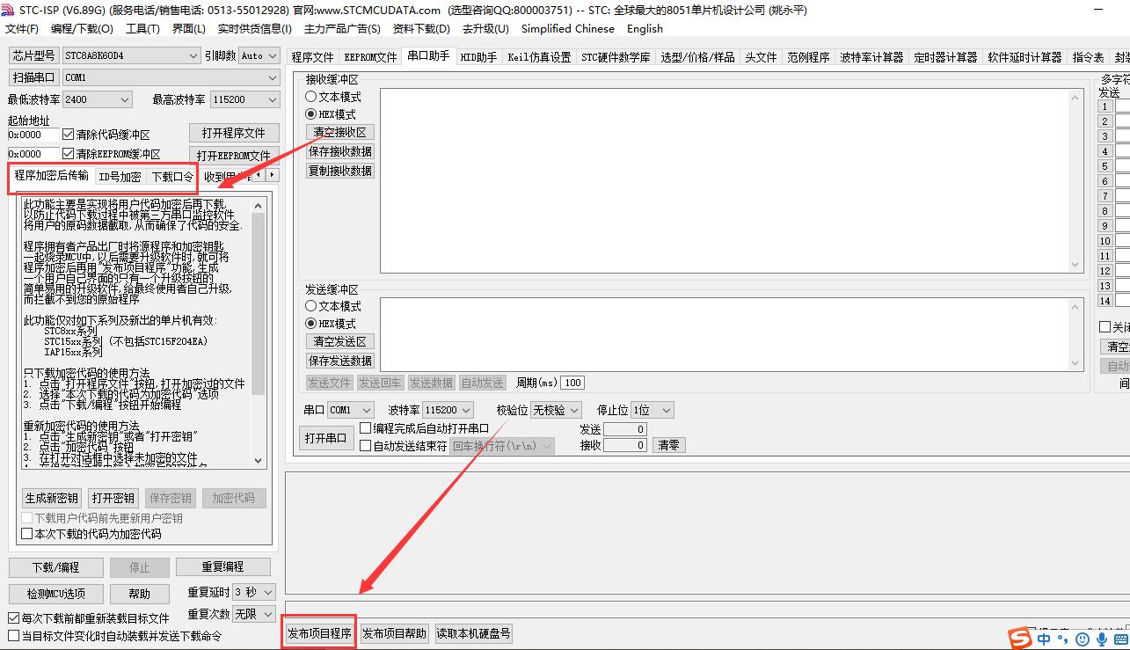
Task: Open the 重复延时 3秒 dropdown
Action: click(x=255, y=593)
